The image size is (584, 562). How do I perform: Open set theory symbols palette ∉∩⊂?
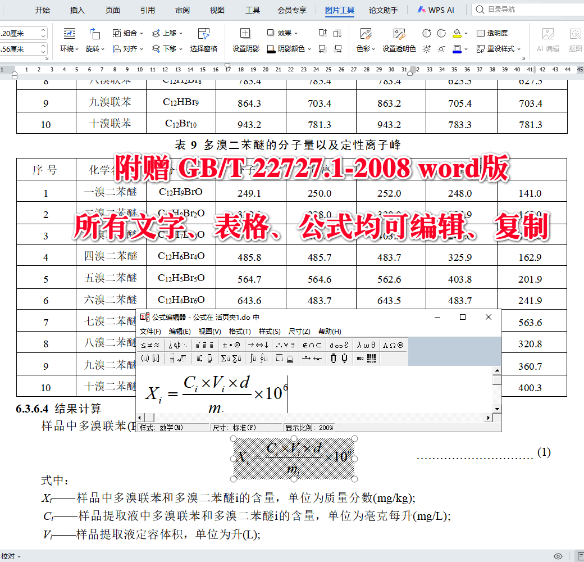pos(312,345)
